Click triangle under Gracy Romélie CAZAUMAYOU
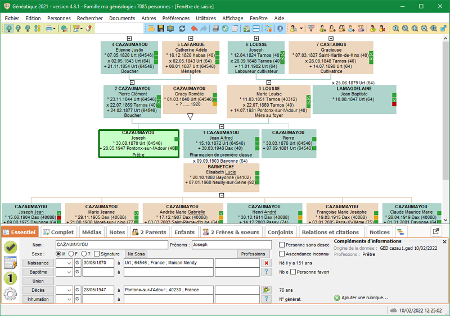 pos(190,116)
